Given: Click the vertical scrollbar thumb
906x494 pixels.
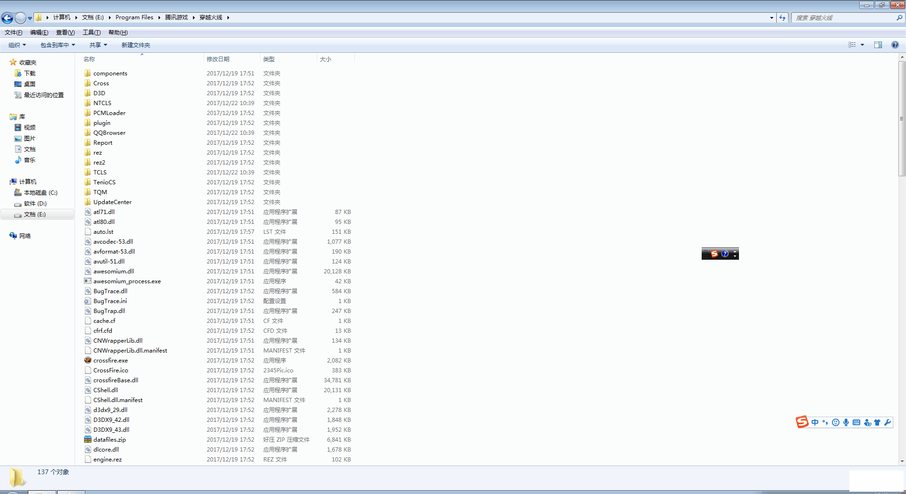Looking at the screenshot, I should [x=902, y=119].
